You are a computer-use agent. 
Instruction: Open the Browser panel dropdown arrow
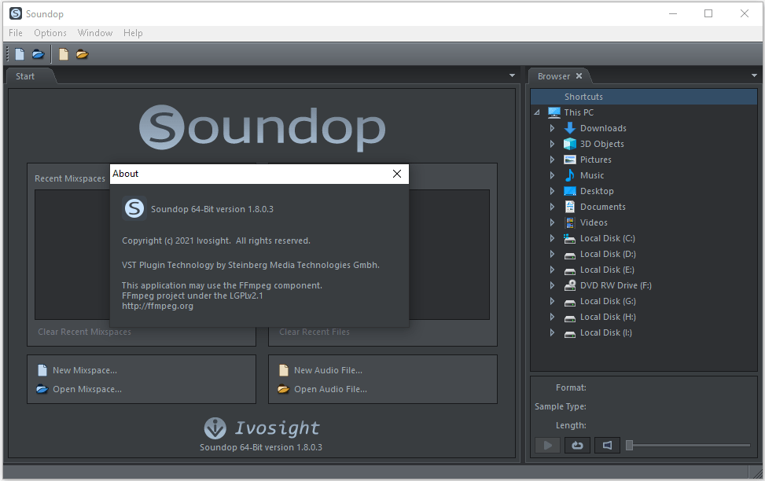(754, 75)
